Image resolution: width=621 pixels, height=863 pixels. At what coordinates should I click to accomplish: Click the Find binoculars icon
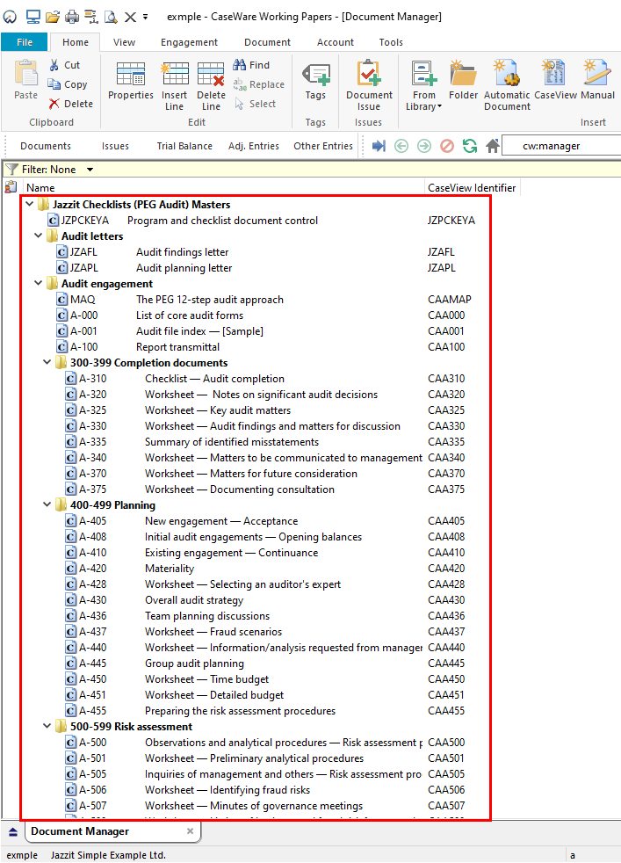[239, 65]
